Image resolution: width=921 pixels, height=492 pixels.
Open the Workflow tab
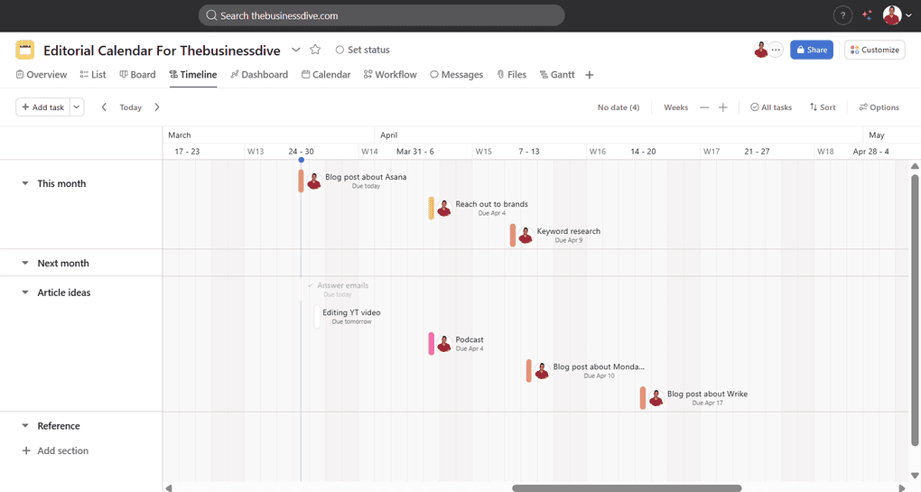(390, 75)
